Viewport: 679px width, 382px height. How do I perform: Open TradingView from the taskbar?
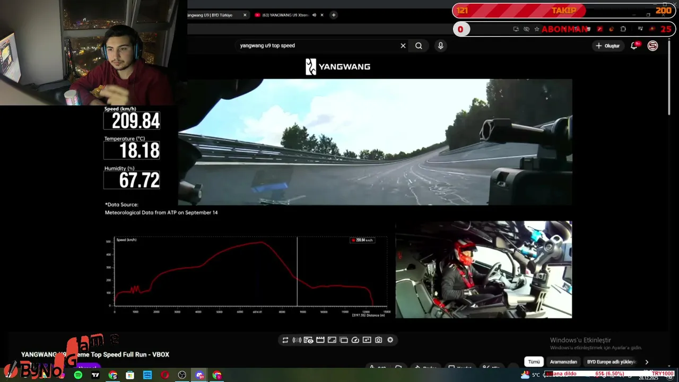point(95,375)
